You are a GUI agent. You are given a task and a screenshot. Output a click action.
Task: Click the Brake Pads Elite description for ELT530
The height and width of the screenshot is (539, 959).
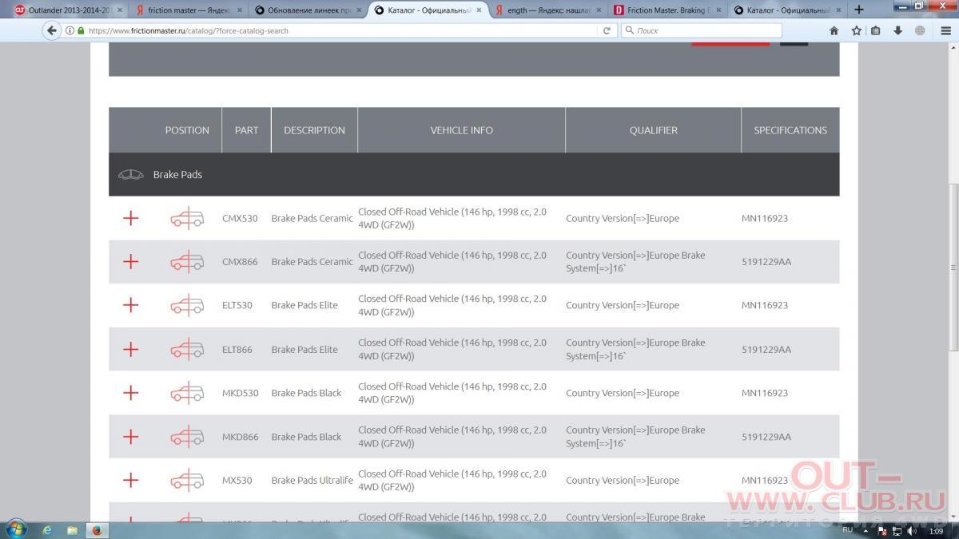click(304, 305)
